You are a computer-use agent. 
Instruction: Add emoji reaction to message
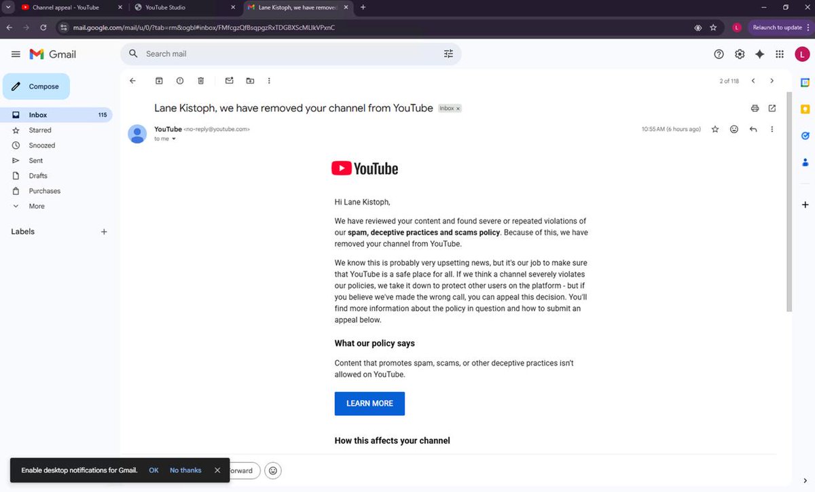click(x=734, y=129)
